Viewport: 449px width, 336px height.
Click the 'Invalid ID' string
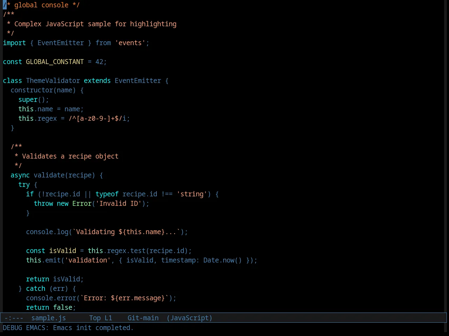[x=119, y=203]
